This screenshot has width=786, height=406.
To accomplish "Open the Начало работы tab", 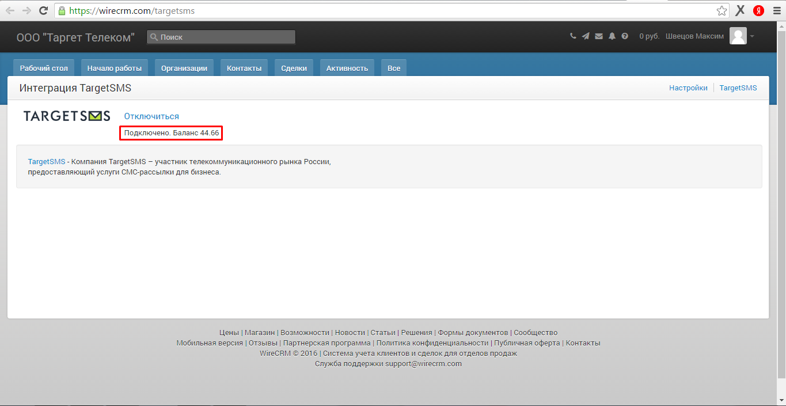I will coord(115,68).
